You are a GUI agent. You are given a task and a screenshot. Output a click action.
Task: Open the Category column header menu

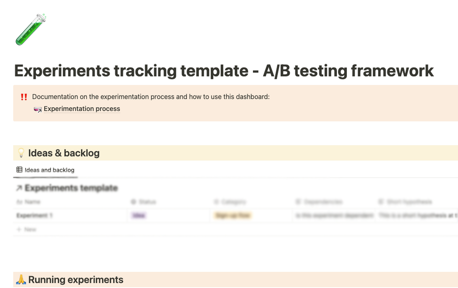(232, 202)
